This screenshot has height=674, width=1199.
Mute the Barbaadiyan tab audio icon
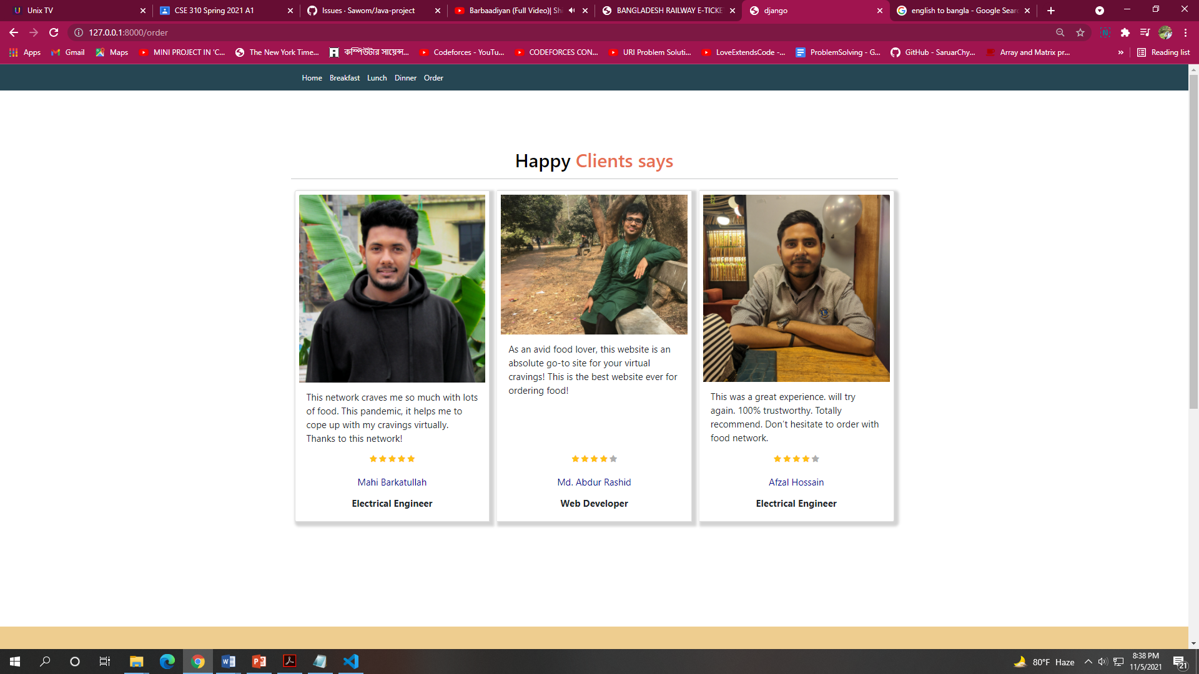pyautogui.click(x=571, y=11)
